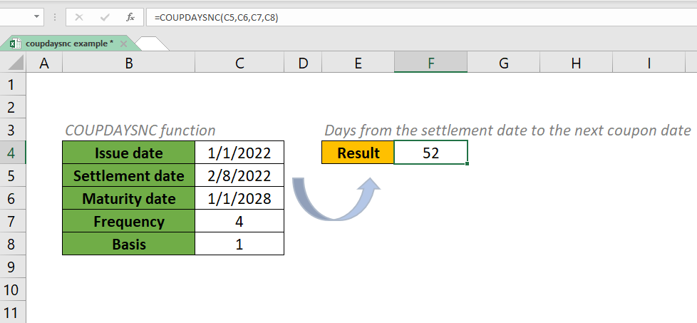Select column C header
This screenshot has height=323, width=697.
(239, 63)
